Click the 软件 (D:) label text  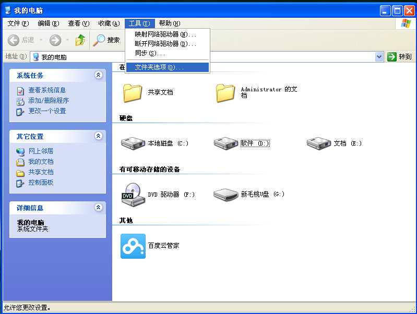point(255,143)
